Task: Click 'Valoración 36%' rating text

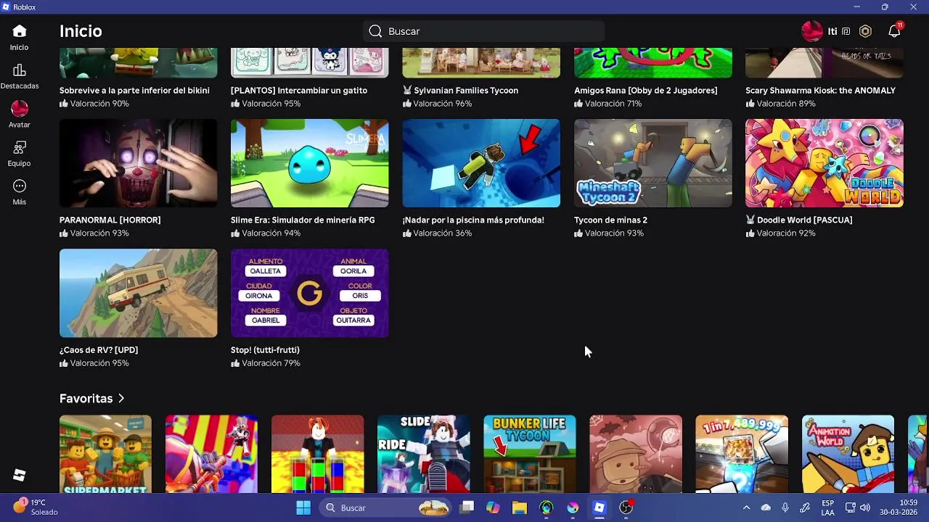Action: (x=443, y=233)
